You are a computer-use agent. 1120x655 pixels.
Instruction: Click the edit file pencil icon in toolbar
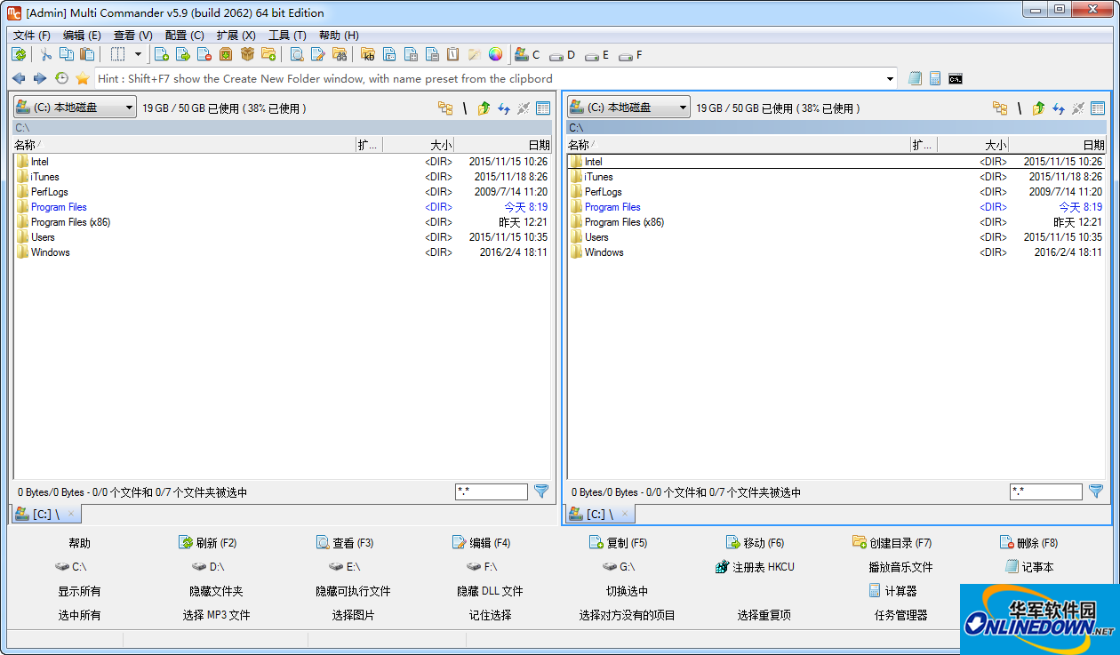(318, 55)
